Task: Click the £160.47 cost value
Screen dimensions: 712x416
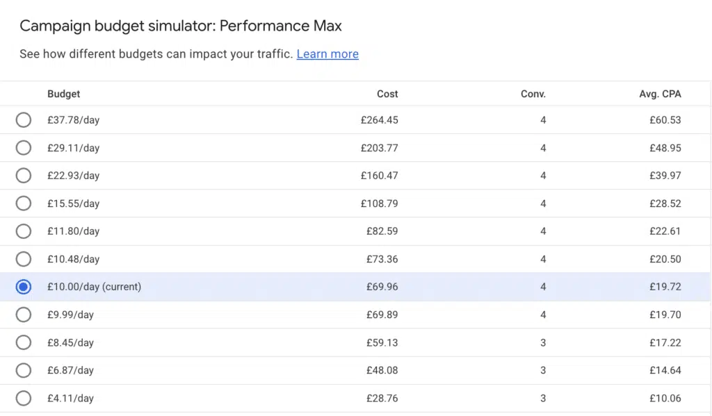Action: [379, 176]
